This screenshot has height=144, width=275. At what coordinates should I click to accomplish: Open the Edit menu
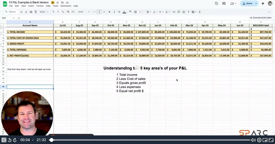[17, 6]
